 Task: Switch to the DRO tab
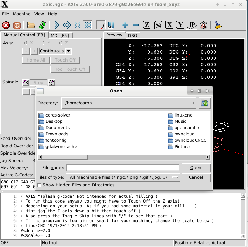133,35
